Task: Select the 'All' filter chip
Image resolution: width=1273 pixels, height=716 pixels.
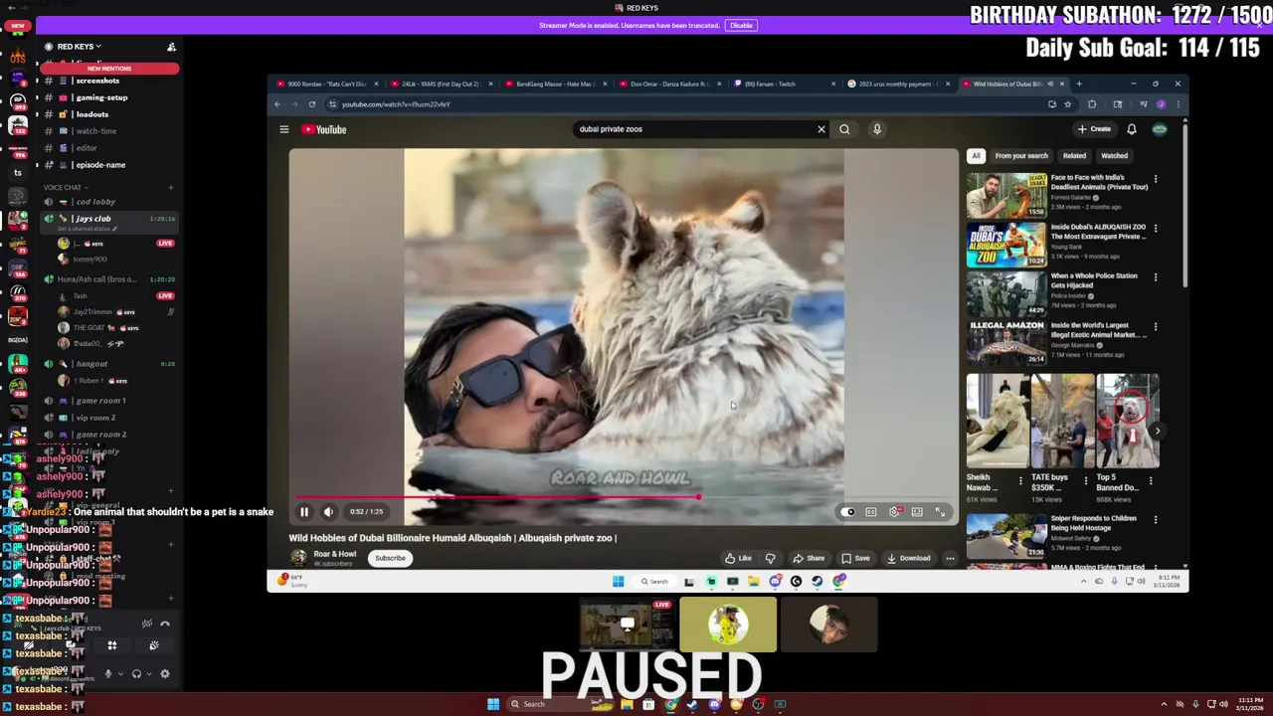Action: [976, 156]
